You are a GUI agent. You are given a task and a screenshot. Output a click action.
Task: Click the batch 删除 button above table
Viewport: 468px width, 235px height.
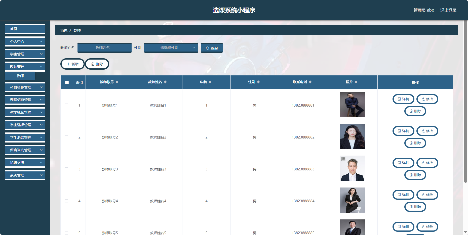pyautogui.click(x=97, y=64)
